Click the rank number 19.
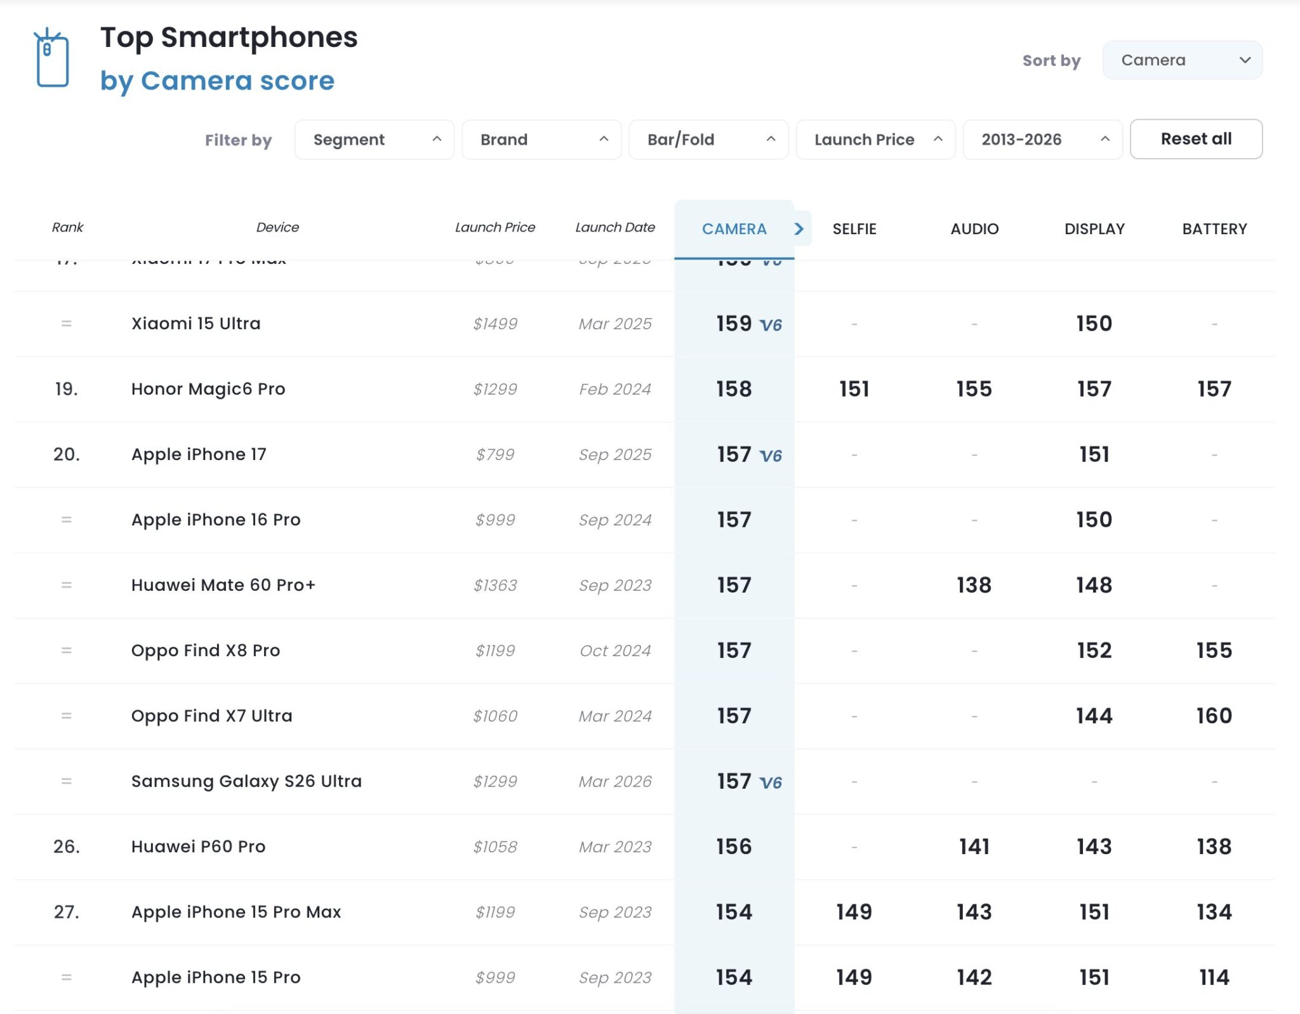The width and height of the screenshot is (1300, 1014). 67,389
